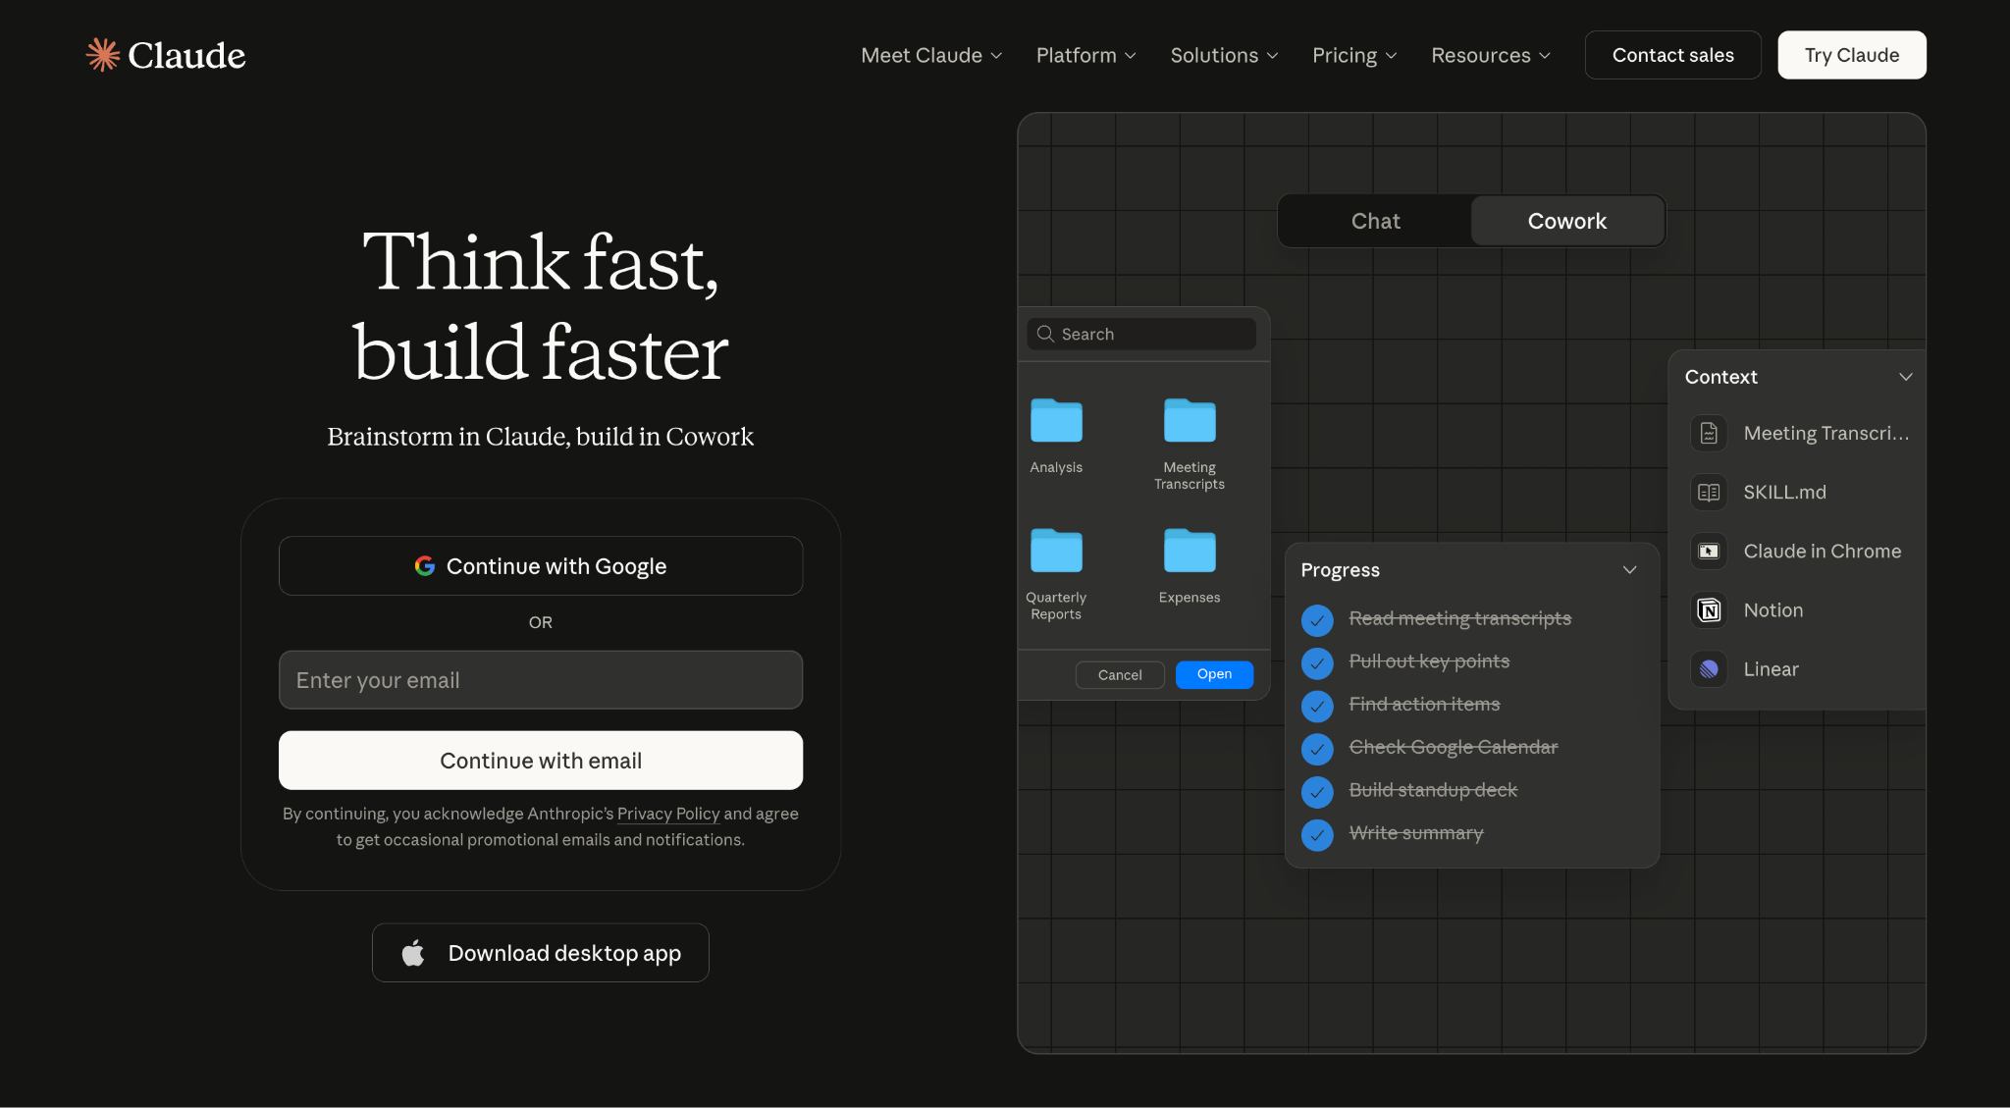This screenshot has width=2010, height=1108.
Task: Toggle the Write summary checkmark
Action: tap(1317, 834)
